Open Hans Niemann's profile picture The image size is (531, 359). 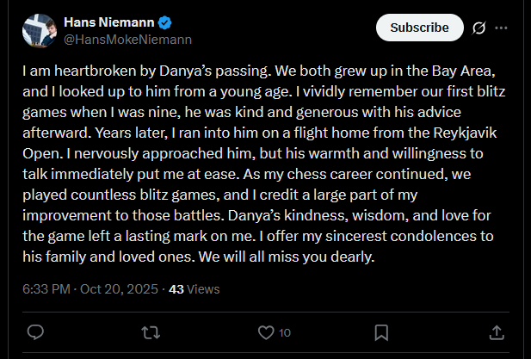pyautogui.click(x=39, y=30)
